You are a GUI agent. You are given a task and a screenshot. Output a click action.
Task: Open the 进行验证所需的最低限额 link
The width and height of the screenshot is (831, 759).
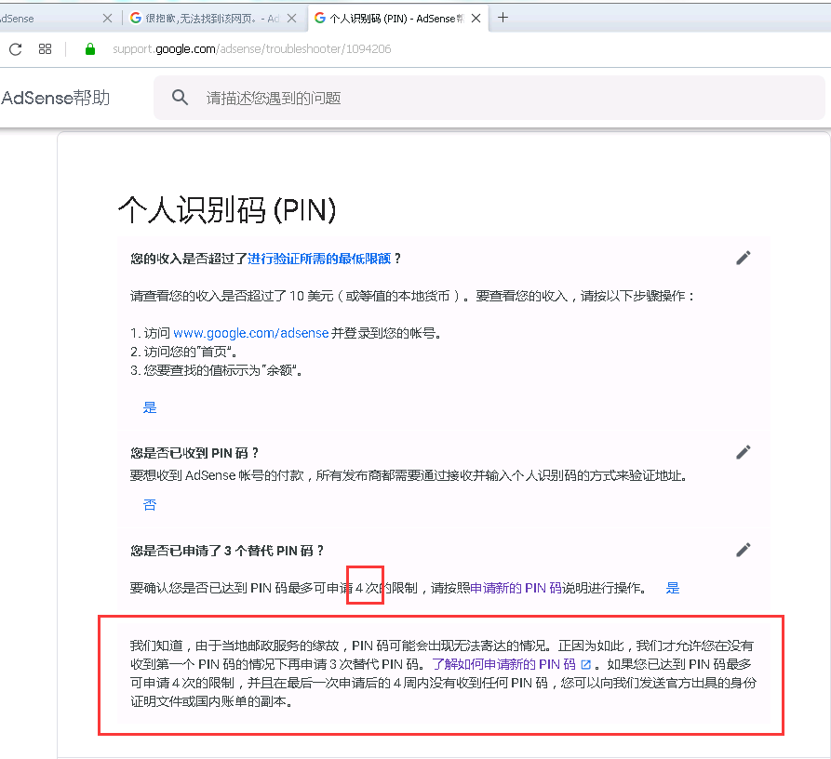tap(319, 259)
